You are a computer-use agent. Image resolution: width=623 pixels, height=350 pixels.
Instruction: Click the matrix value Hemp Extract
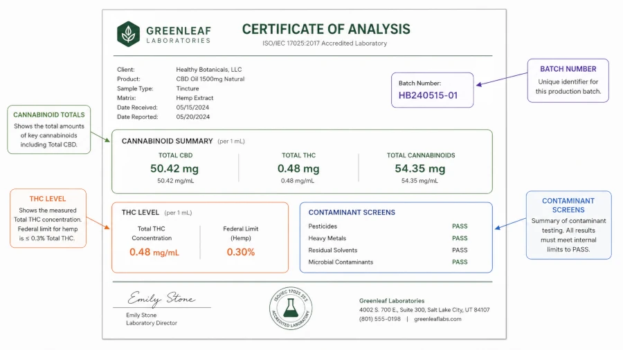[x=195, y=98]
